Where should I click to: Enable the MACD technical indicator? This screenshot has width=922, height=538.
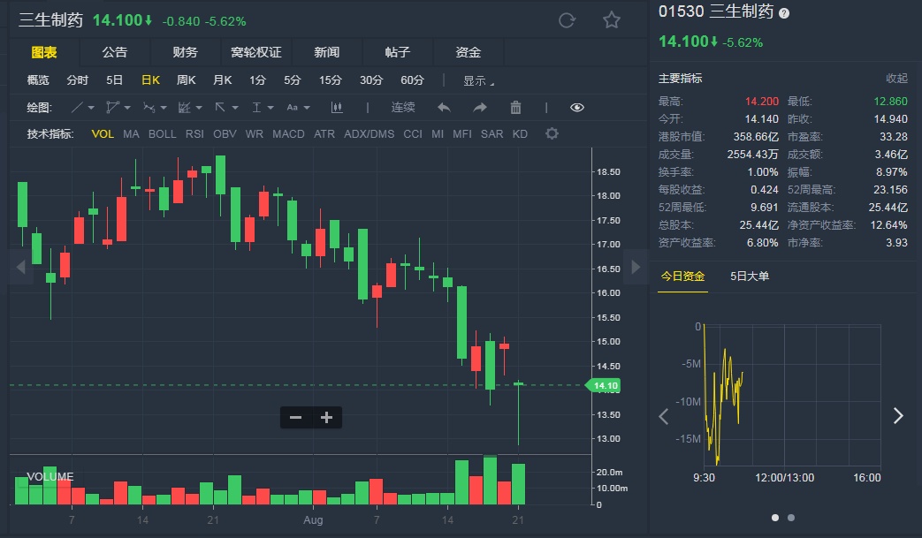pyautogui.click(x=288, y=134)
